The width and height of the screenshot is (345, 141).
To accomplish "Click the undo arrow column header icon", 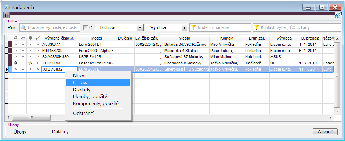I will 23,38.
